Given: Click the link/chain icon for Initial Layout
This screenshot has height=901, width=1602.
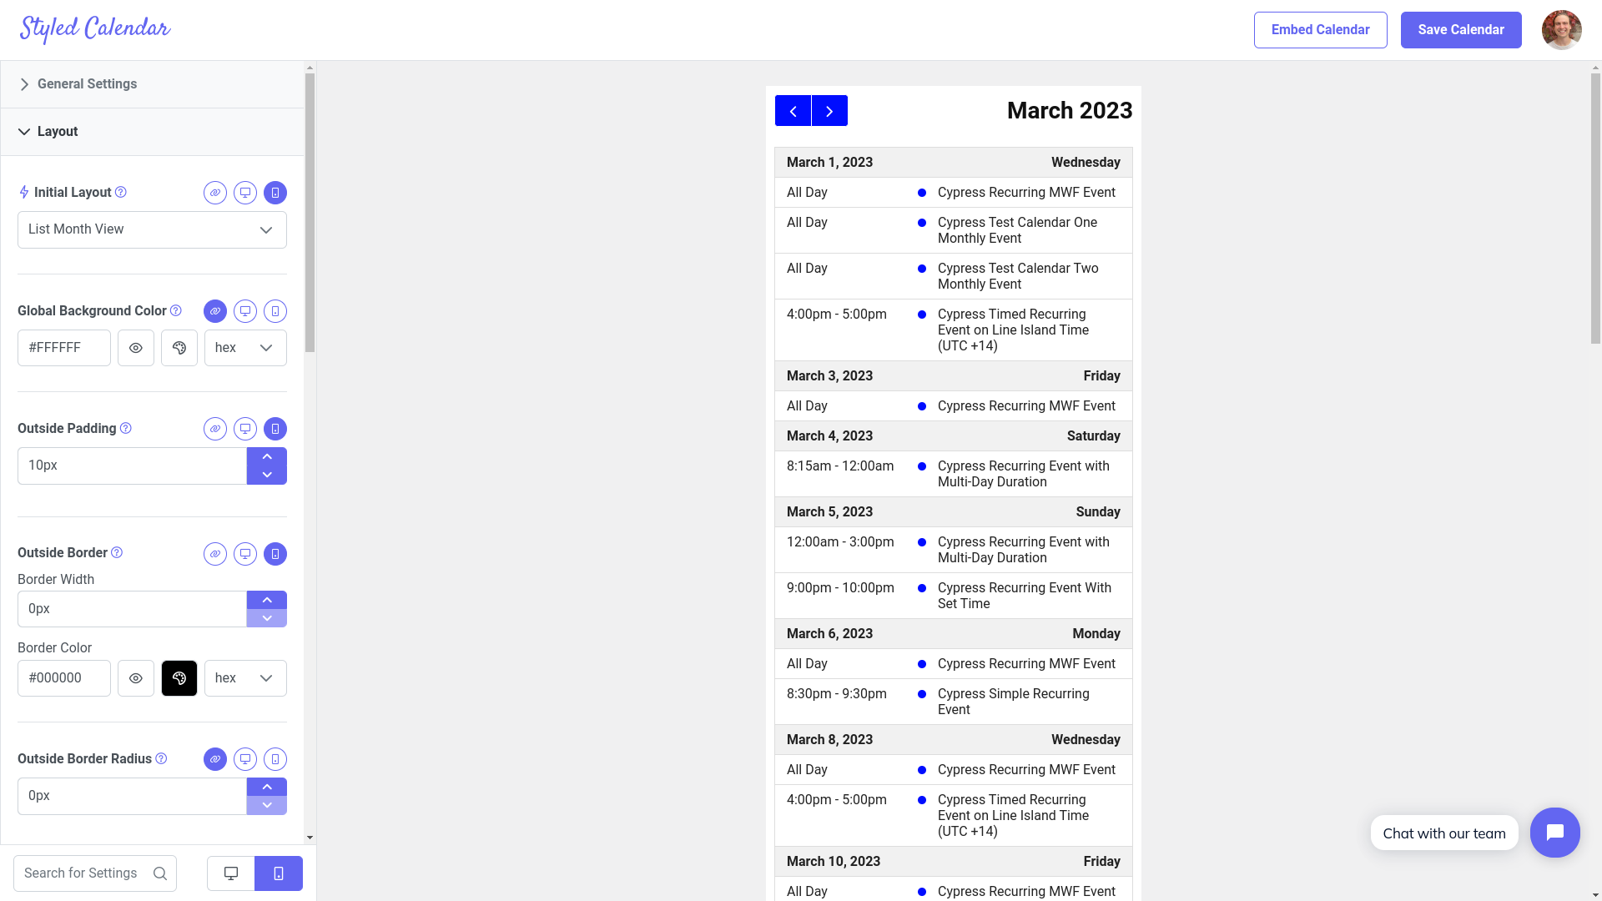Looking at the screenshot, I should 214,193.
